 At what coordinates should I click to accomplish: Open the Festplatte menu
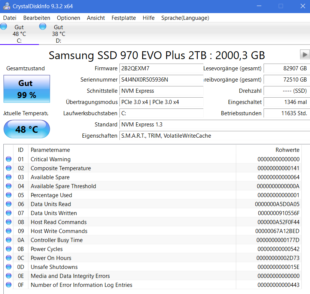pyautogui.click(x=124, y=18)
